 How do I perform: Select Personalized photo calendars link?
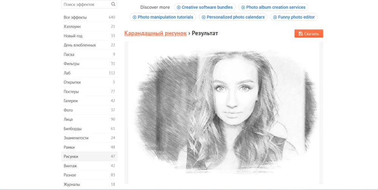tap(233, 17)
